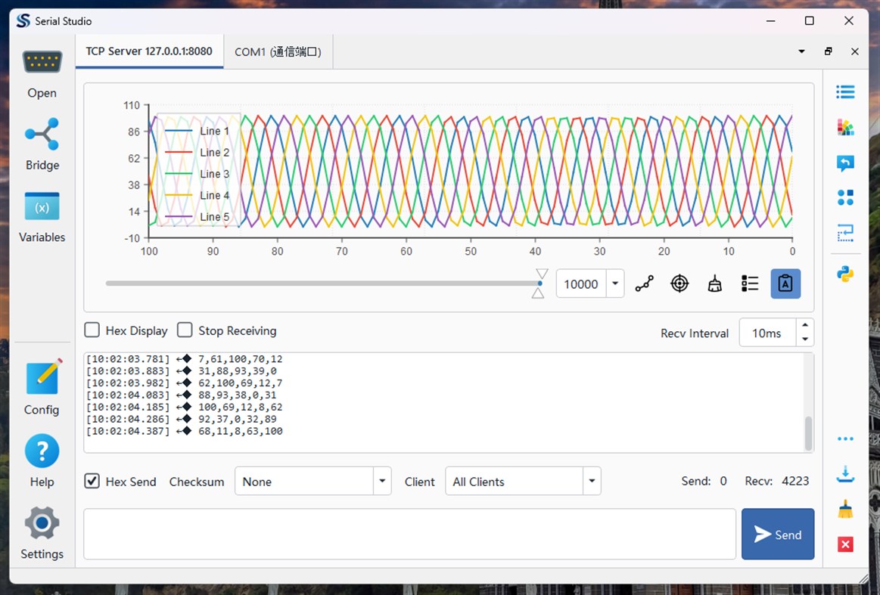Toggle the highlighted auto clipboard icon
The height and width of the screenshot is (595, 880).
point(785,284)
